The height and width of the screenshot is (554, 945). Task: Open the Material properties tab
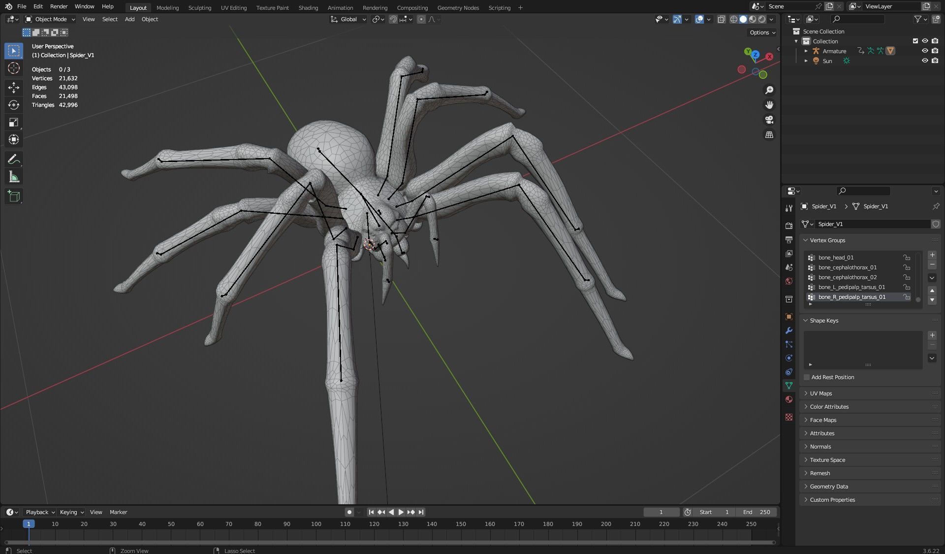pos(789,399)
